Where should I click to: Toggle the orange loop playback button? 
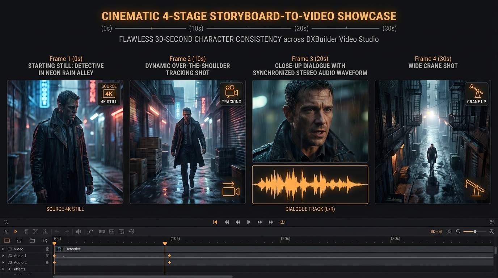tap(282, 222)
